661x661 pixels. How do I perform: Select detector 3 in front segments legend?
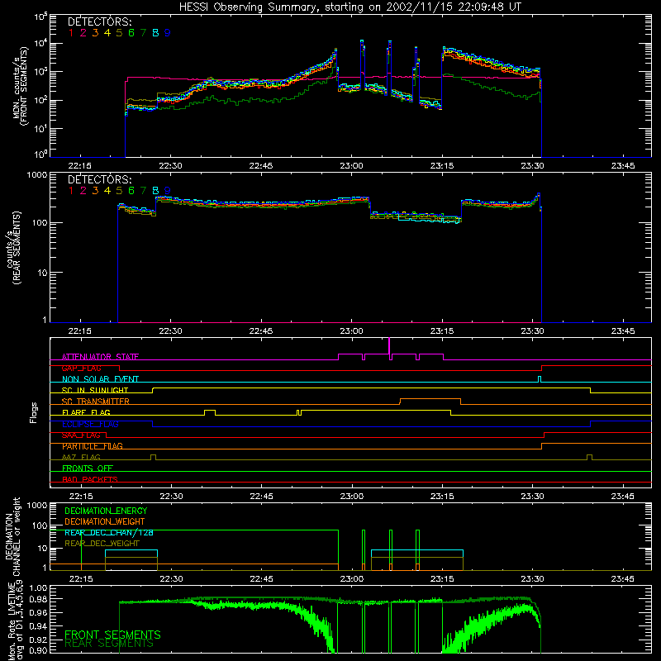tap(95, 32)
